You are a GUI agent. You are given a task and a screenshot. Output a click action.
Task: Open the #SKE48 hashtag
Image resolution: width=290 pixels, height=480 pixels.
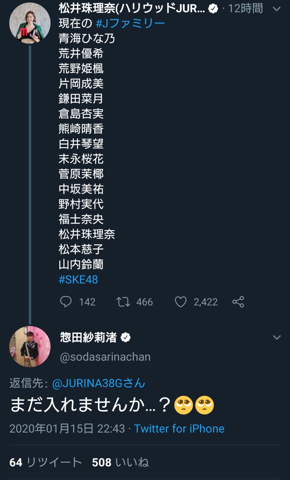tap(78, 280)
